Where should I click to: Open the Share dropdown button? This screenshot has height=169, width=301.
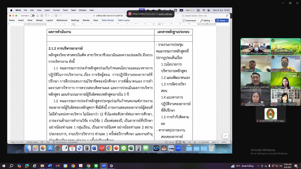(222, 21)
